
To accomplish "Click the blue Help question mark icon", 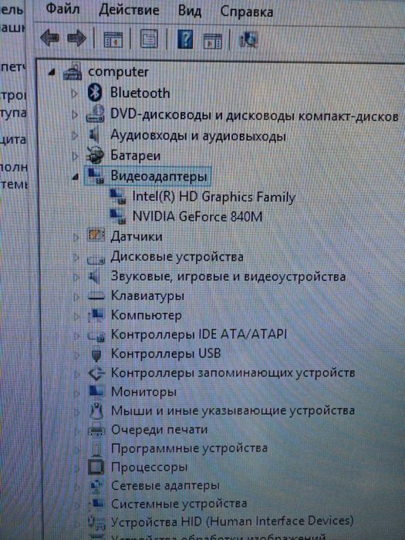I will 185,39.
